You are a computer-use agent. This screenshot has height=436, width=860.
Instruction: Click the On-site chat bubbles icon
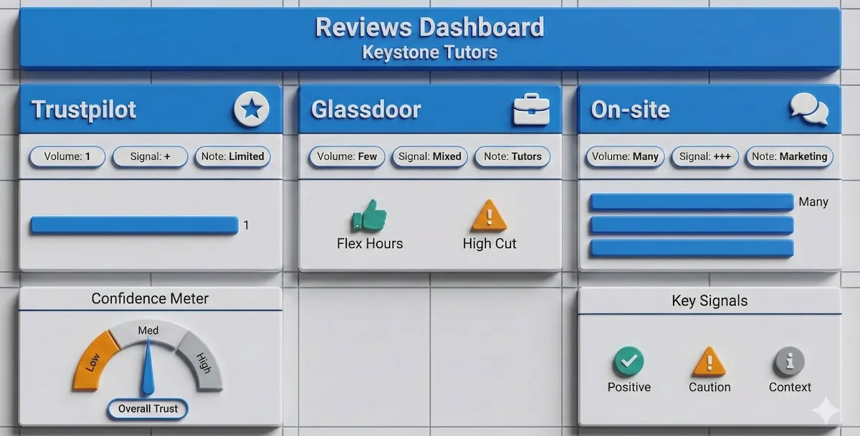(810, 109)
